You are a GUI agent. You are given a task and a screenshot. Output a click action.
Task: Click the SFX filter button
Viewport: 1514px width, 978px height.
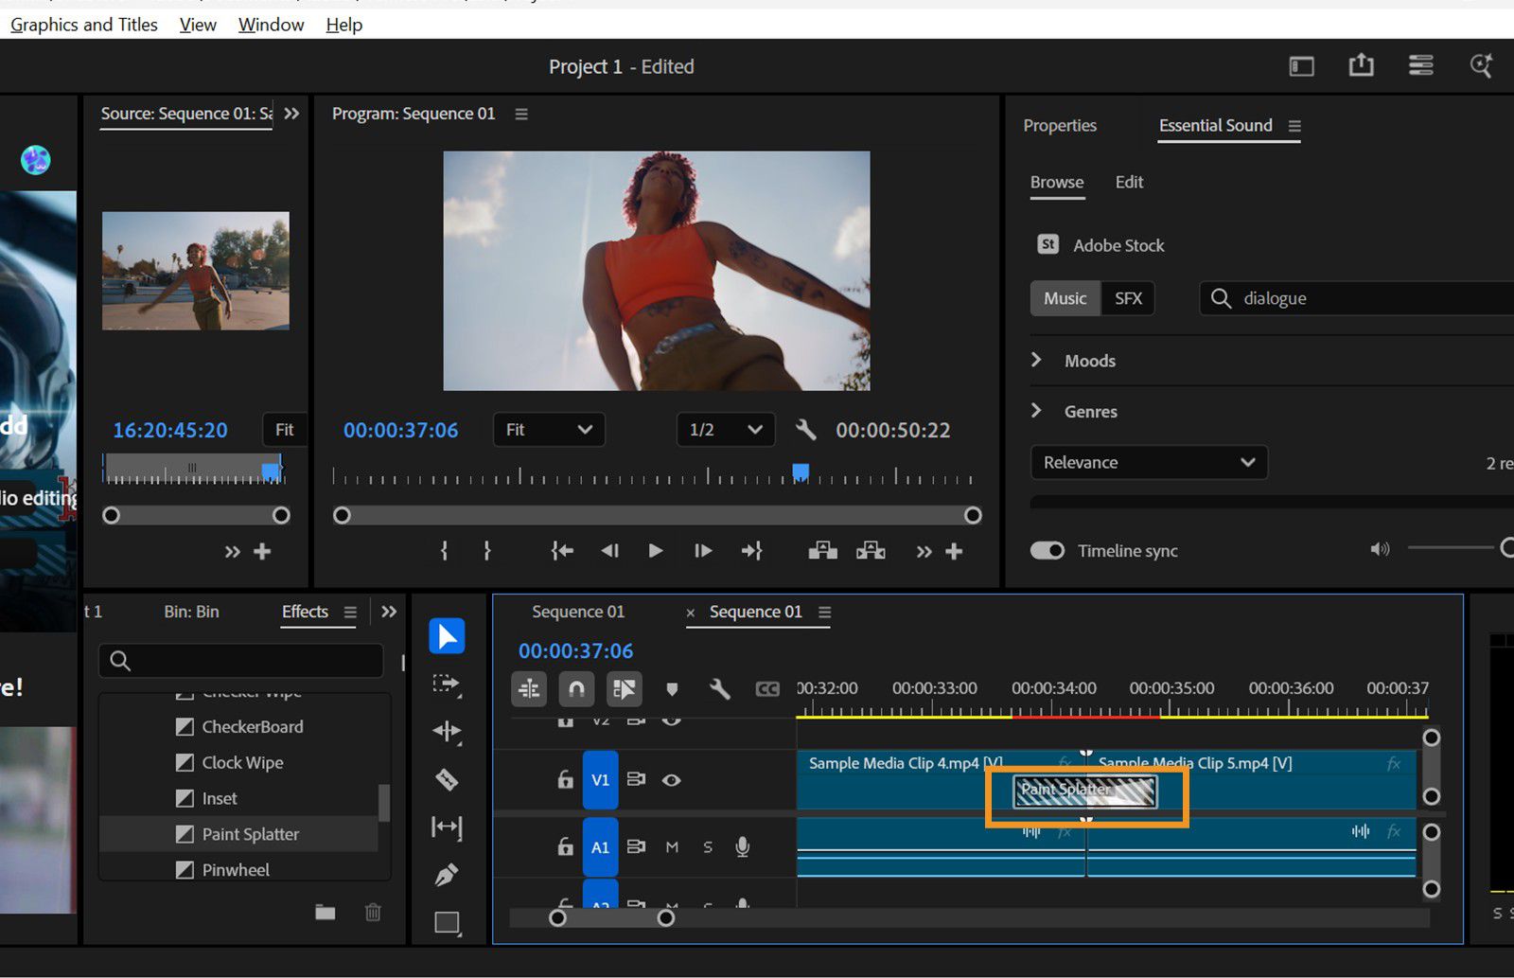tap(1128, 298)
